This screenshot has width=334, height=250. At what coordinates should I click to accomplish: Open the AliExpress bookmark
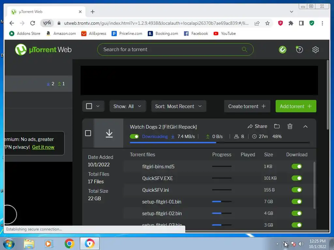coord(94,34)
